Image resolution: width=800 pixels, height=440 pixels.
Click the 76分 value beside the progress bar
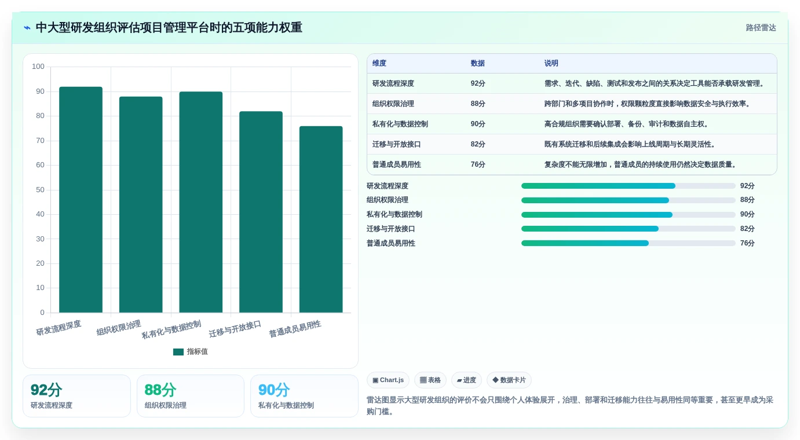click(747, 243)
